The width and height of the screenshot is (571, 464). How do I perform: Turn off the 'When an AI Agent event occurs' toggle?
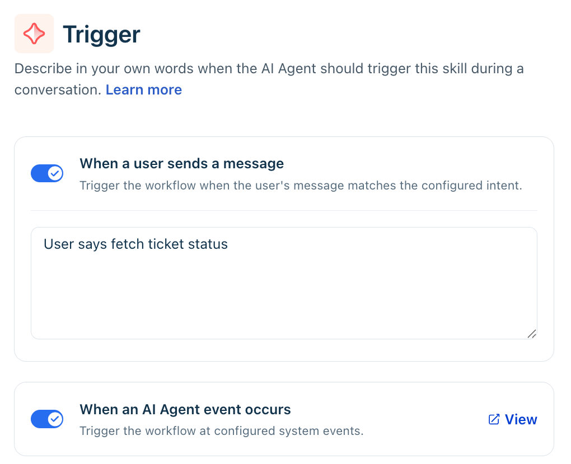[x=47, y=419]
